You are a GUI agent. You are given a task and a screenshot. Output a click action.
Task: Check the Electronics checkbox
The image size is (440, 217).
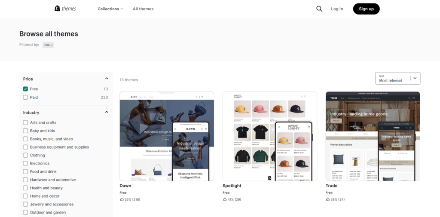coord(25,163)
